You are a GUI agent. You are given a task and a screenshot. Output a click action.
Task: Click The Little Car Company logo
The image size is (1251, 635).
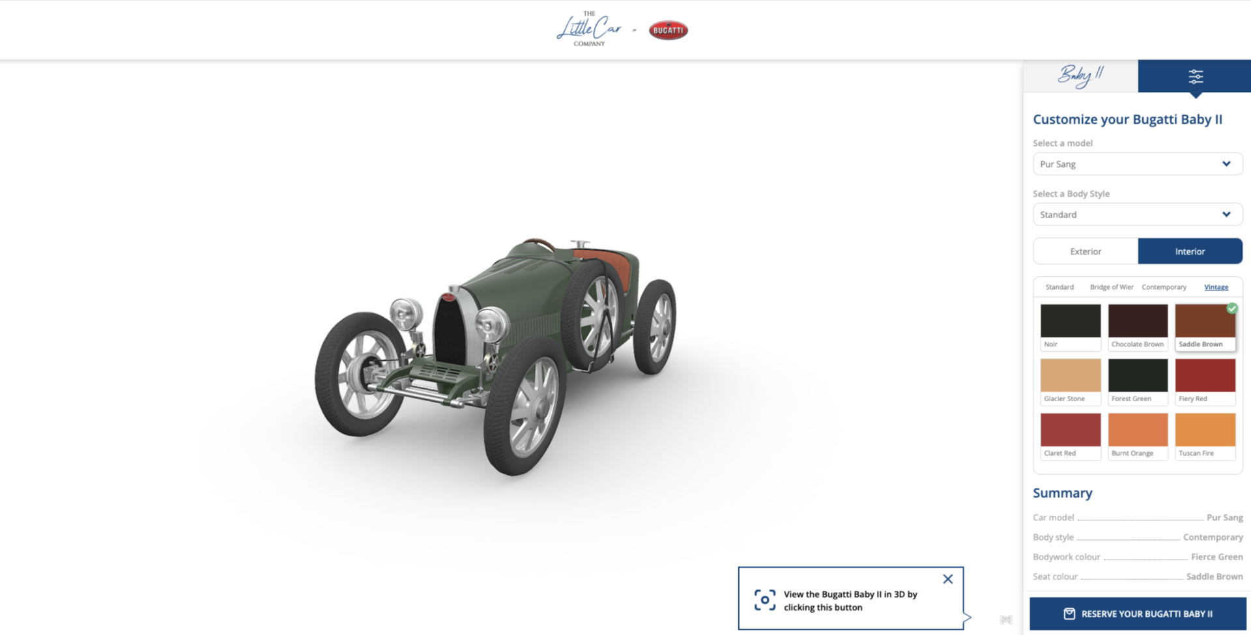tap(588, 29)
